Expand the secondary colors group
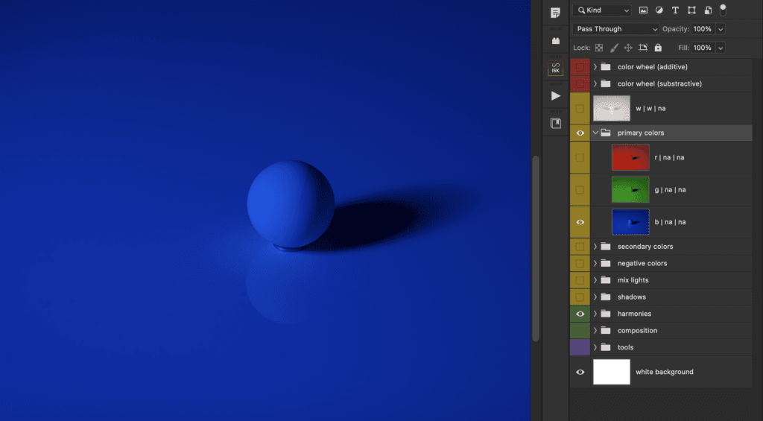The height and width of the screenshot is (421, 763). [x=595, y=247]
